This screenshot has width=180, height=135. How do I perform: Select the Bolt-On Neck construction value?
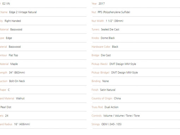pyautogui.click(x=17, y=81)
